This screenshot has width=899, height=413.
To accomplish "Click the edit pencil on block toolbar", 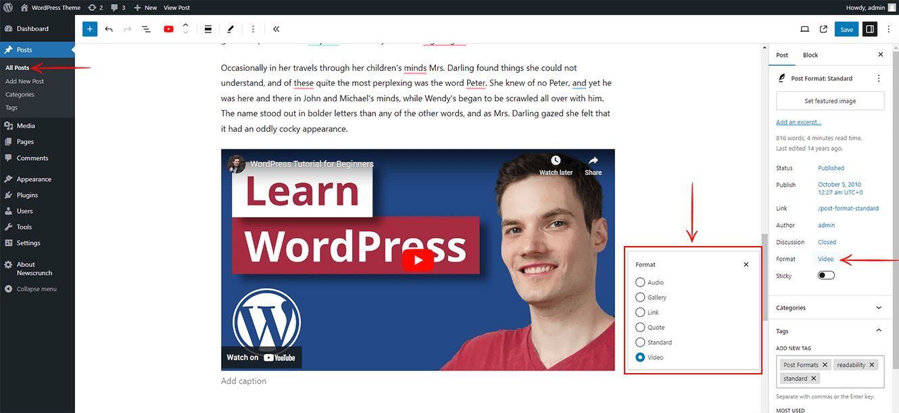I will pyautogui.click(x=230, y=29).
